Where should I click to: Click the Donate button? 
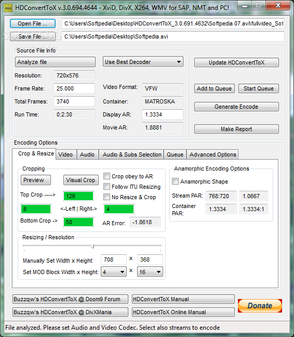tap(260, 306)
